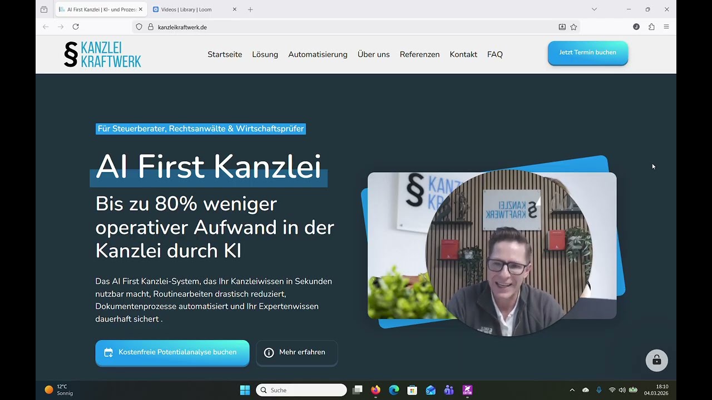Click the Für Steuerberater, Rechtsanwälte & Wirtschaftsprüfer label
The width and height of the screenshot is (712, 400).
click(x=201, y=129)
